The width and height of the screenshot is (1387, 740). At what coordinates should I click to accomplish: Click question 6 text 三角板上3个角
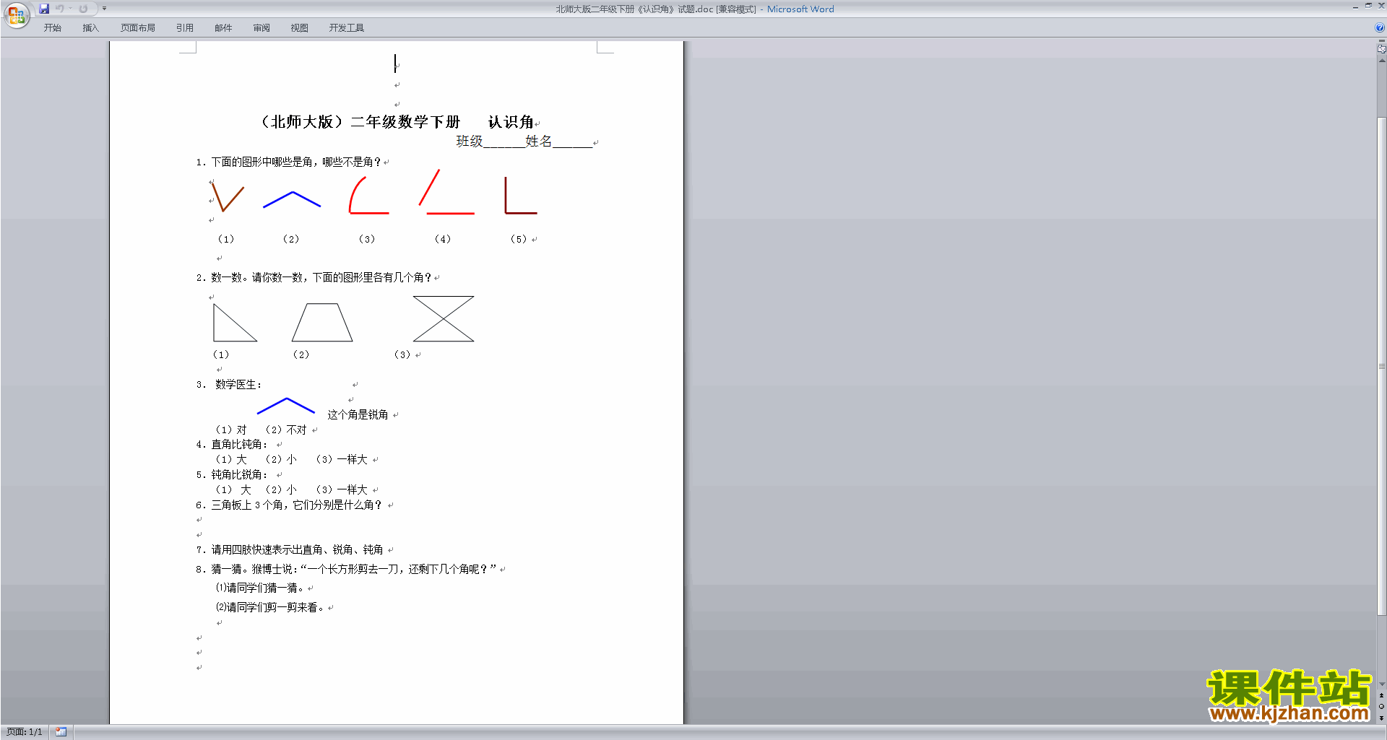[x=296, y=505]
